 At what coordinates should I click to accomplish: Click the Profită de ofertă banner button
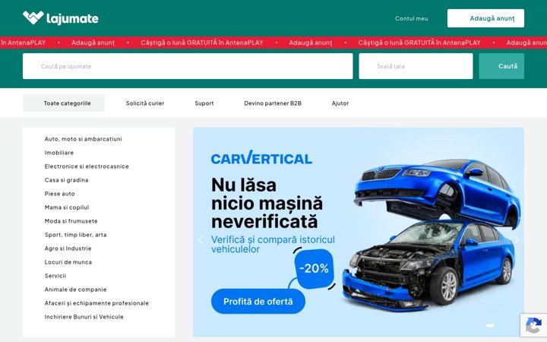coord(258,301)
